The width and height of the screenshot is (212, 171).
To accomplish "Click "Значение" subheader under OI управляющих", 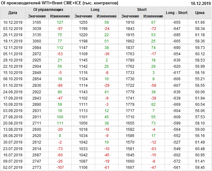I will (x=37, y=16).
